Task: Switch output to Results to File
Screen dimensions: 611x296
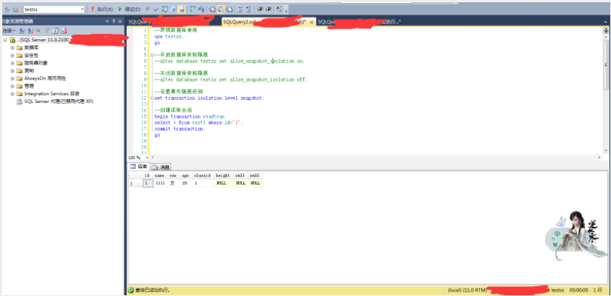Action: 230,9
